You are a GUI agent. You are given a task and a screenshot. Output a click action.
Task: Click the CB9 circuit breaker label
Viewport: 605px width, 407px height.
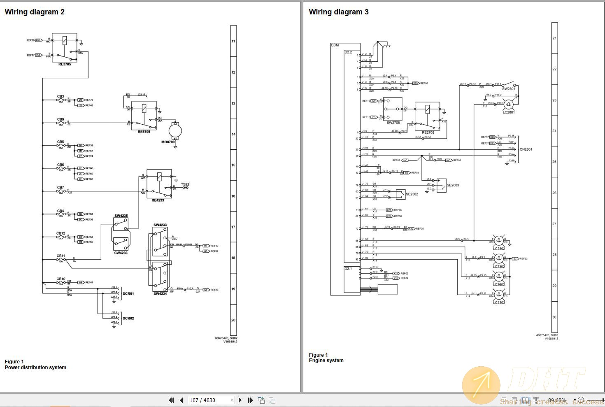pos(60,120)
